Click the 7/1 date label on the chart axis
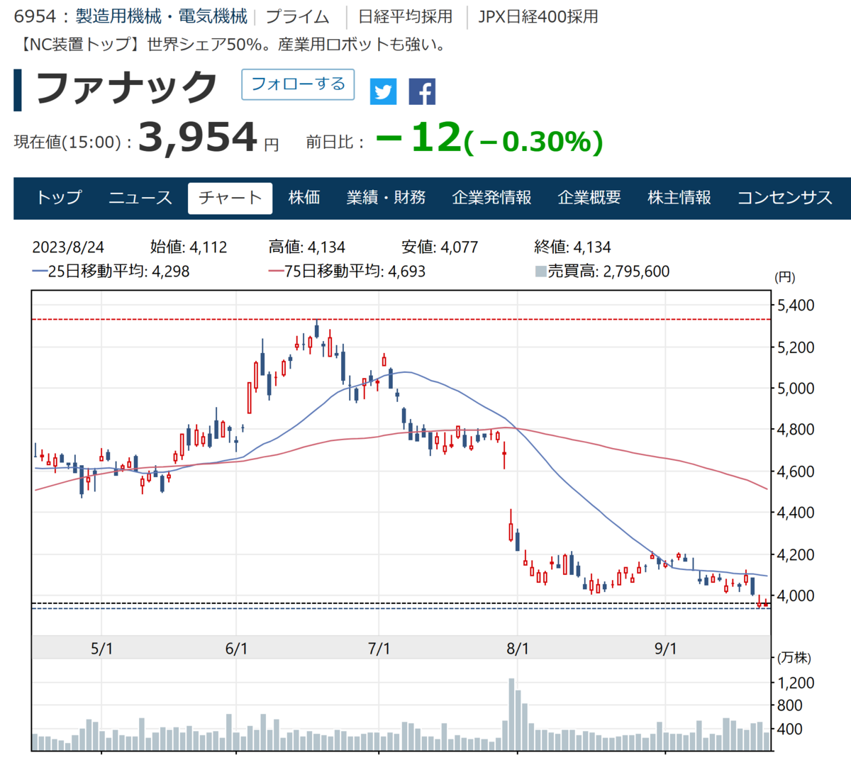851x765 pixels. (x=379, y=649)
